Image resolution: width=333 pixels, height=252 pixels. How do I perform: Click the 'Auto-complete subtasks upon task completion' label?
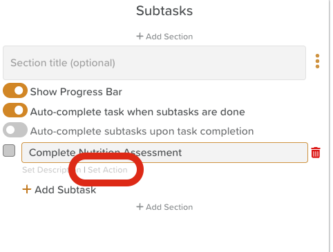[142, 131]
